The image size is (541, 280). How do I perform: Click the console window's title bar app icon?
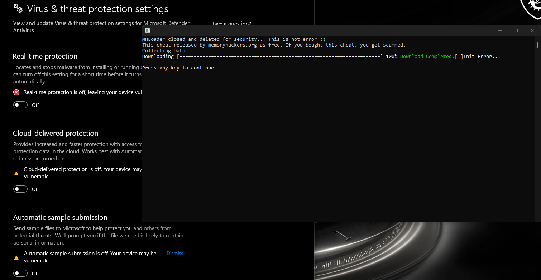click(148, 30)
